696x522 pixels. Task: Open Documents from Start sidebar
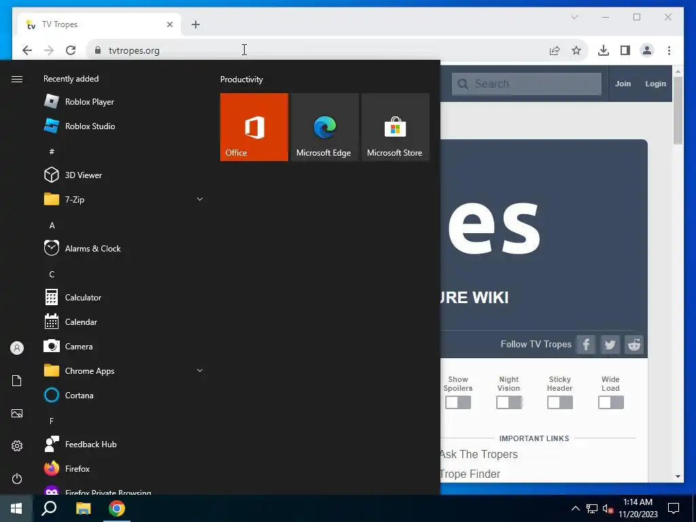[17, 381]
